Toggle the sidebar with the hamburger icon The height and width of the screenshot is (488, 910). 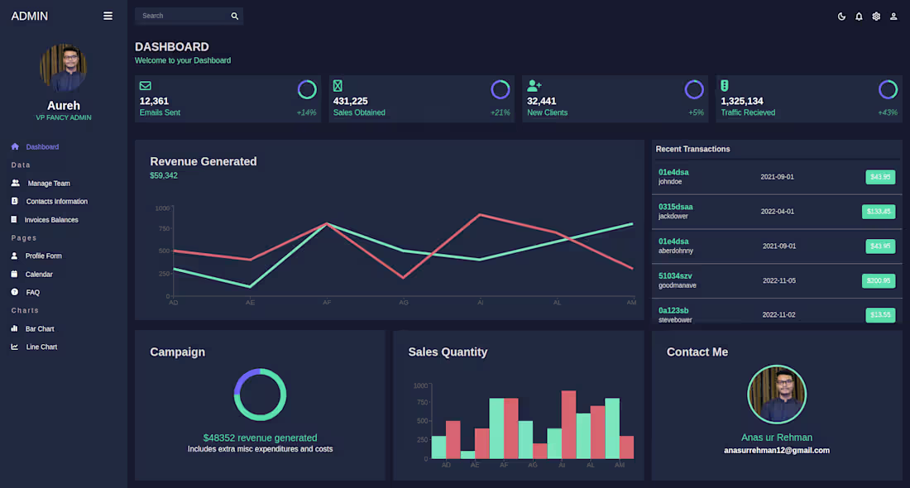(108, 15)
